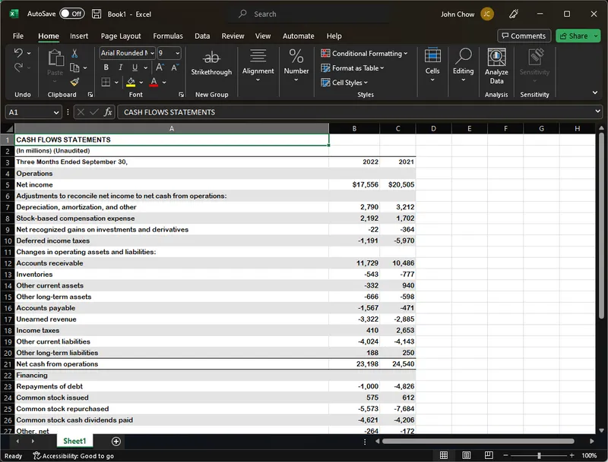Open the font name dropdown
Screen dimensions: 608x462
click(151, 54)
